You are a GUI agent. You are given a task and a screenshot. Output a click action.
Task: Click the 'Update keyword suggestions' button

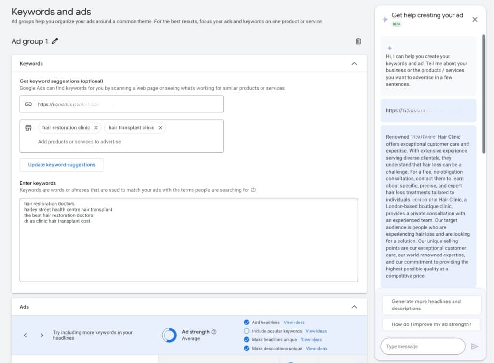tap(62, 165)
